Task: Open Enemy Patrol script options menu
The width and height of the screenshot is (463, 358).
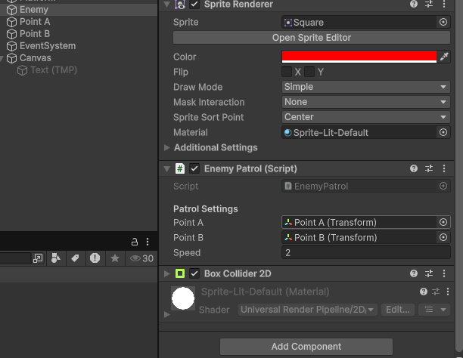Action: pyautogui.click(x=444, y=168)
